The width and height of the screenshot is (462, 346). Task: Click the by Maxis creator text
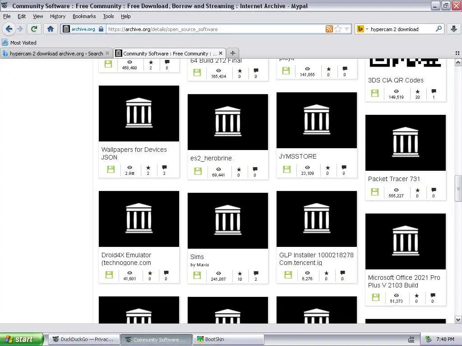click(x=199, y=264)
